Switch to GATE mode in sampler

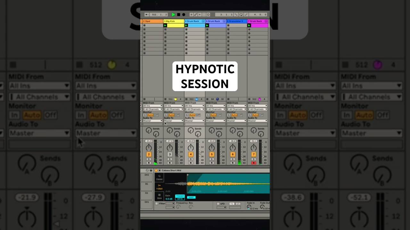[x=180, y=199]
